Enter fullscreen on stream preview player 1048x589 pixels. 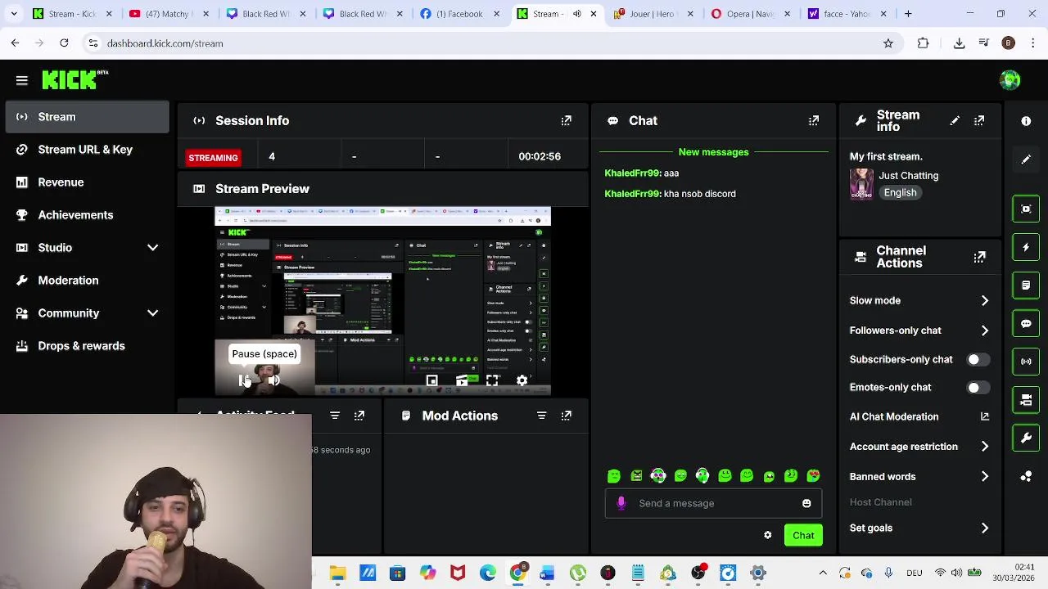click(492, 380)
